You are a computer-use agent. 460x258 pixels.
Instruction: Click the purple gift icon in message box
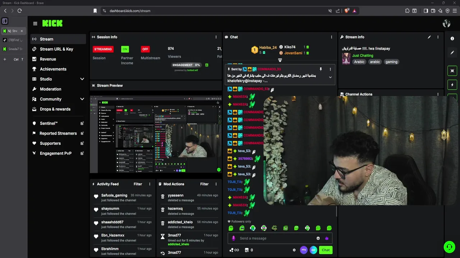327,238
